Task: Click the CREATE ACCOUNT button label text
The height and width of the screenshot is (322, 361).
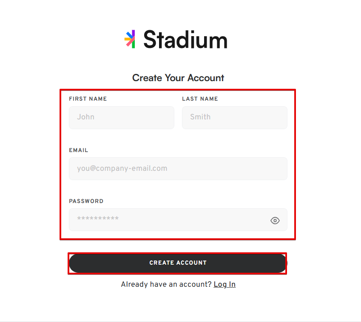Action: [x=178, y=263]
